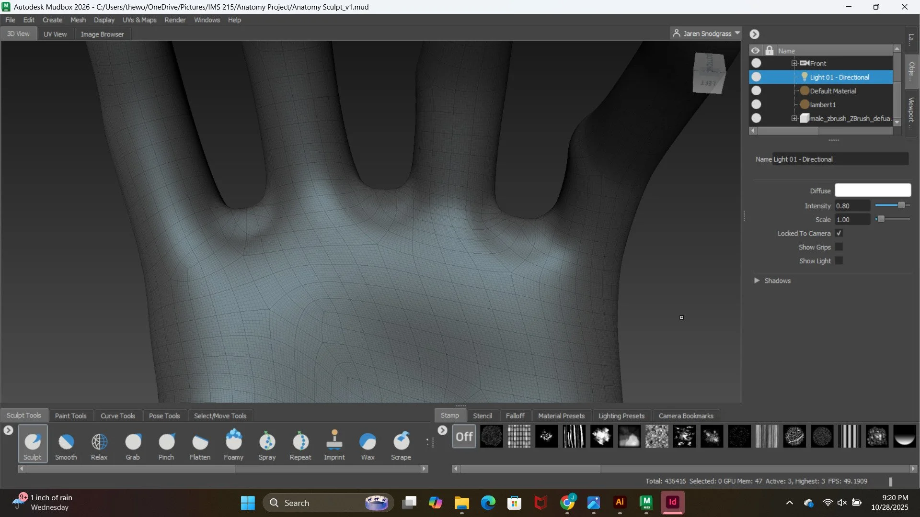Screen dimensions: 920x517
Task: Open the Jaren Snodgrass account dropdown
Action: 707,34
